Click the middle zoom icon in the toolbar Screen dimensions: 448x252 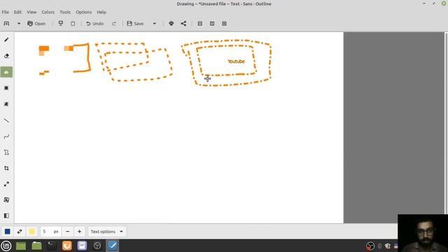(x=212, y=23)
